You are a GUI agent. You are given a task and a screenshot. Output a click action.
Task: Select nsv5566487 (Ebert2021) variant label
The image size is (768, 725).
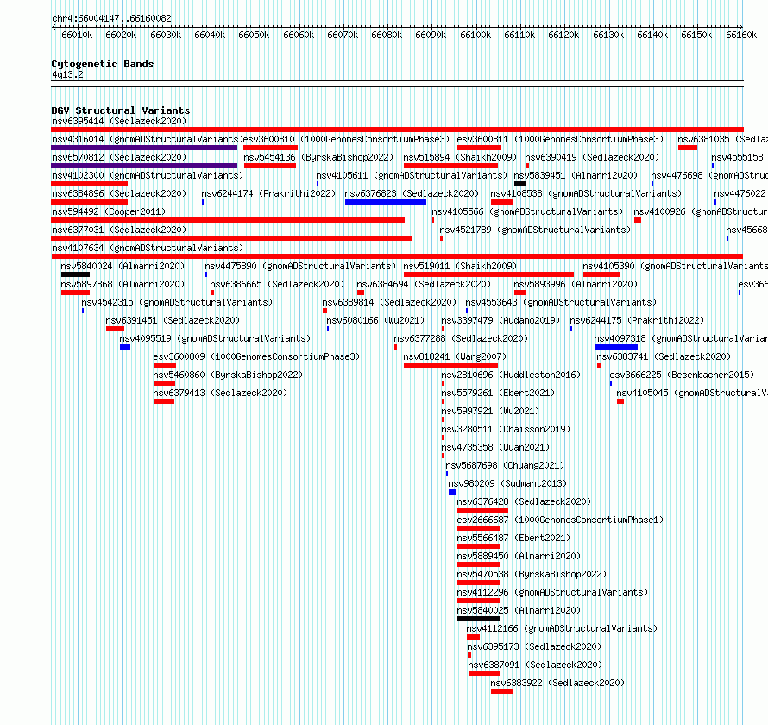click(513, 538)
